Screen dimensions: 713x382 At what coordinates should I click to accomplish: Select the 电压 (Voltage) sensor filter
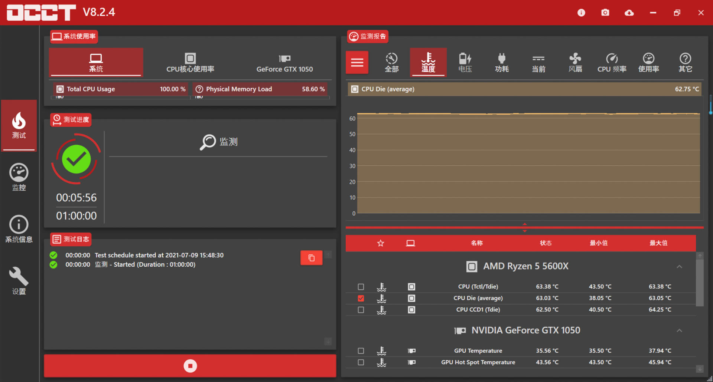pos(465,62)
